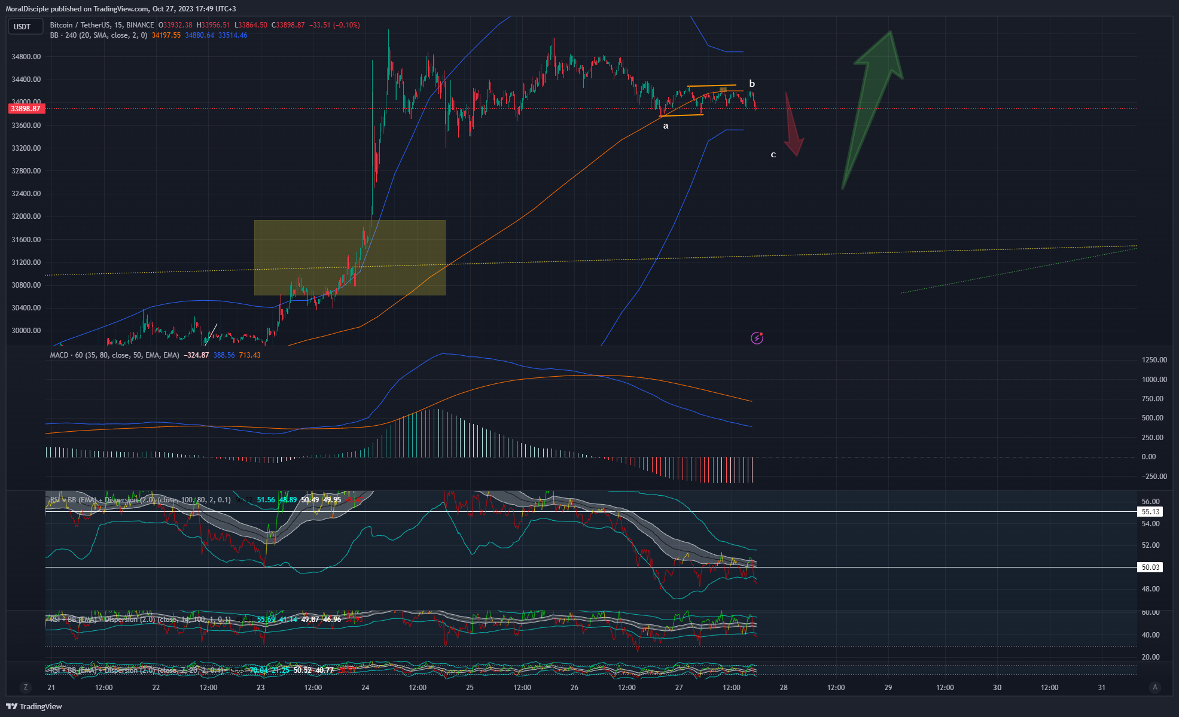Click the 1250.00 MACD axis label
1179x717 pixels.
(x=1154, y=360)
